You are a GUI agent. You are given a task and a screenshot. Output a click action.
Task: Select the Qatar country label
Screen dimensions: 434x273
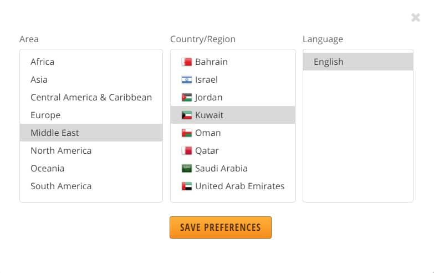click(x=207, y=151)
